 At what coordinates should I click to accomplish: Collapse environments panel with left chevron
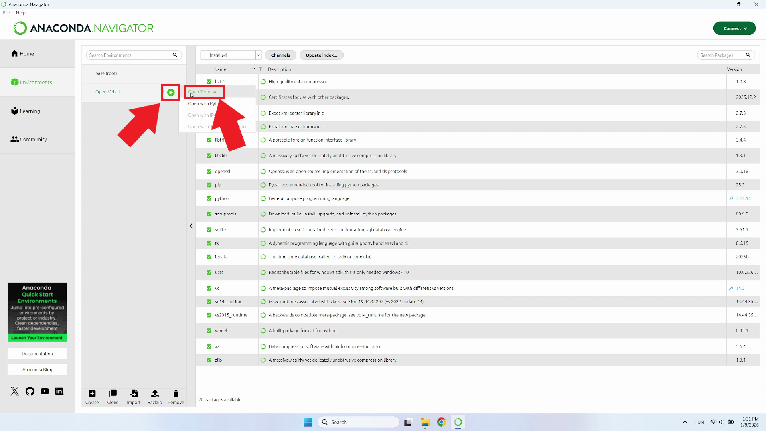click(191, 226)
